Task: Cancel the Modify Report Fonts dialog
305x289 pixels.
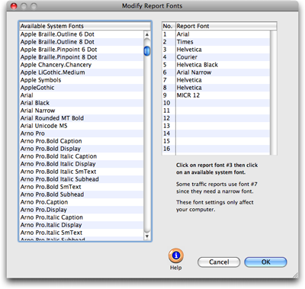Action: click(219, 262)
